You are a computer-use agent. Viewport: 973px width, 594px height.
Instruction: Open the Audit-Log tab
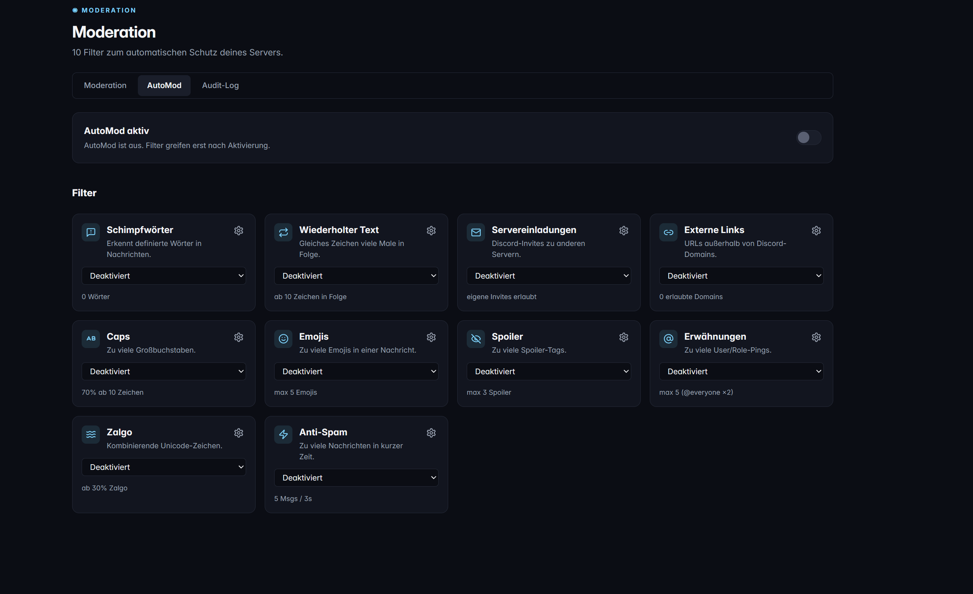click(220, 85)
